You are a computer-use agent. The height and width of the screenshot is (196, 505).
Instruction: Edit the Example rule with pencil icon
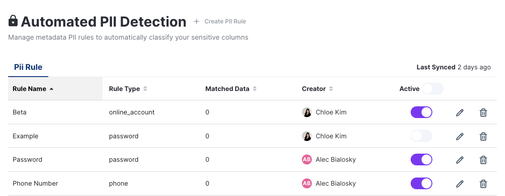[x=460, y=136]
